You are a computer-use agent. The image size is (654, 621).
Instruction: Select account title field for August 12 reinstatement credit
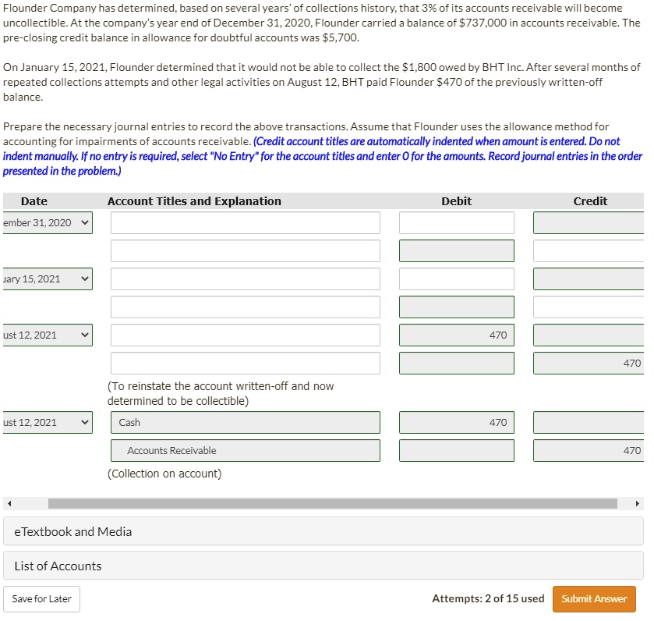[246, 363]
